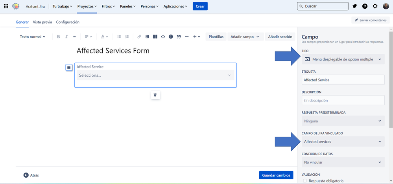
Task: Open the Conexión de datos dropdown
Action: pos(343,162)
